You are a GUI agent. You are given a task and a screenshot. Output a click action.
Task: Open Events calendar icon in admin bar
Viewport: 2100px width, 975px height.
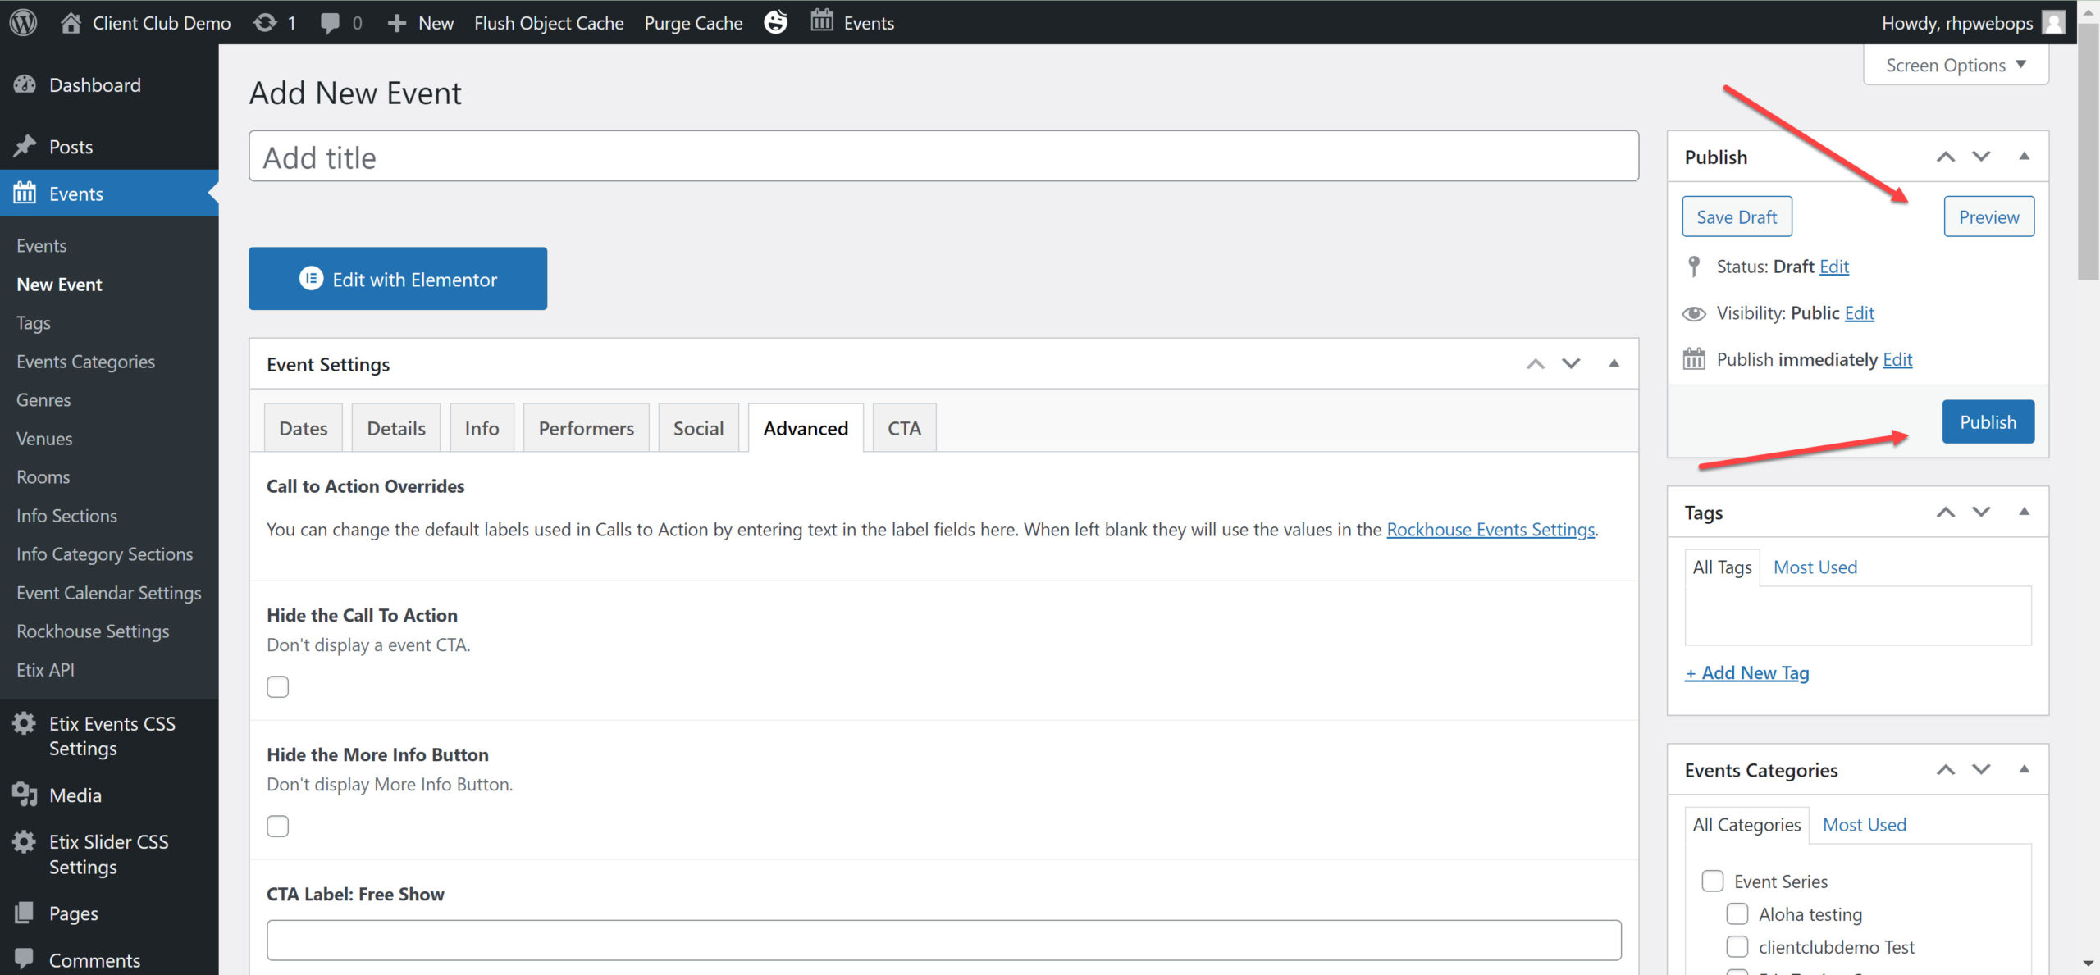point(822,21)
